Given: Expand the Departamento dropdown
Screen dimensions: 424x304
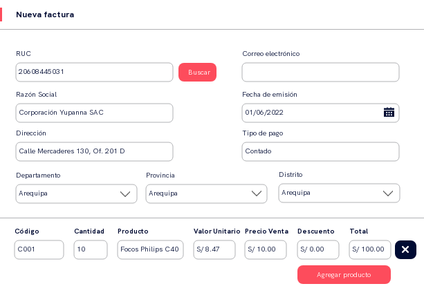Looking at the screenshot, I should click(125, 194).
